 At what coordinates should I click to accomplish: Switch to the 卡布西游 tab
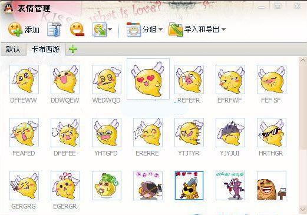[x=46, y=49]
